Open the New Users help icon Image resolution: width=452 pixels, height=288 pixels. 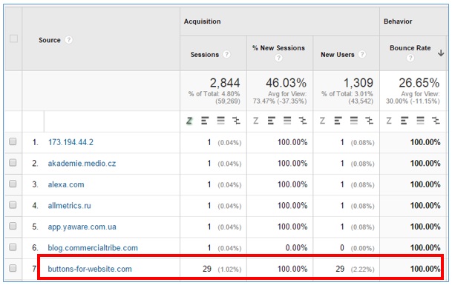point(362,54)
